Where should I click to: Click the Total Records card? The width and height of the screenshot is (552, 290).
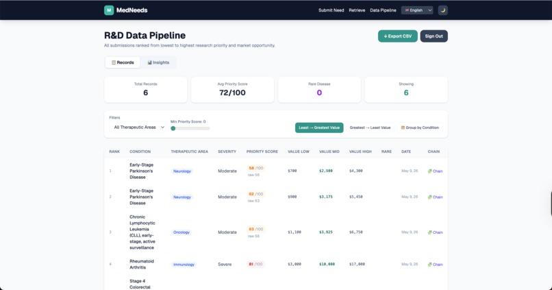coord(145,90)
